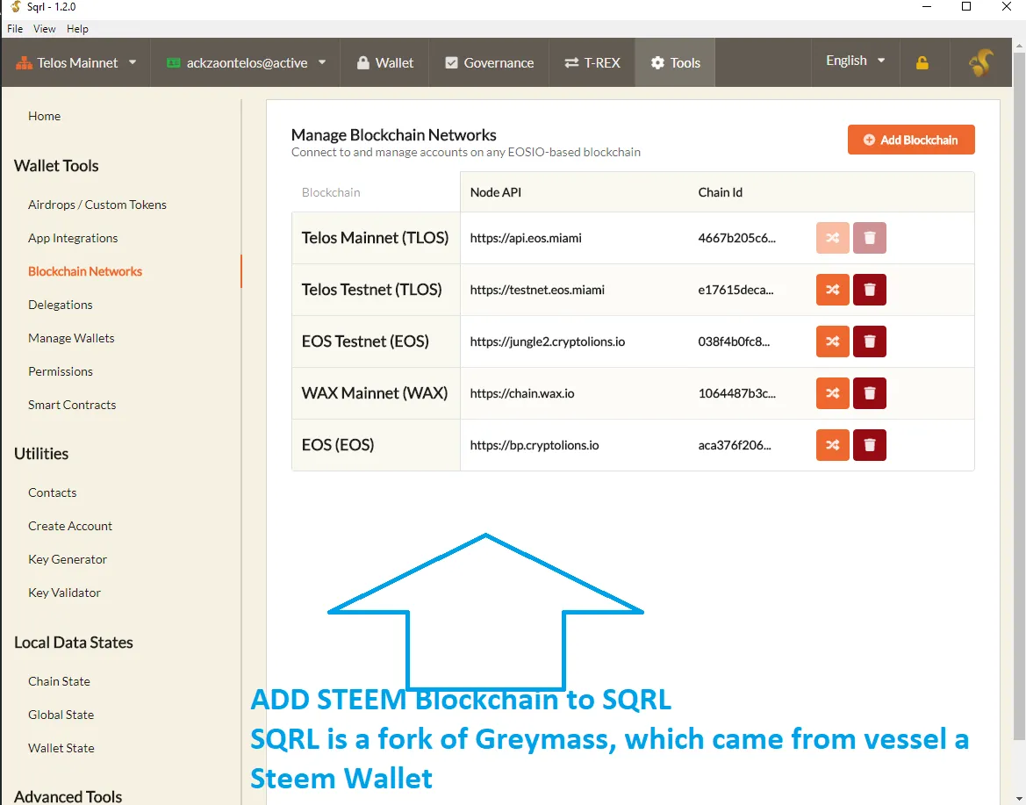The width and height of the screenshot is (1026, 805).
Task: Click chain id e17615deca...
Action: (735, 290)
